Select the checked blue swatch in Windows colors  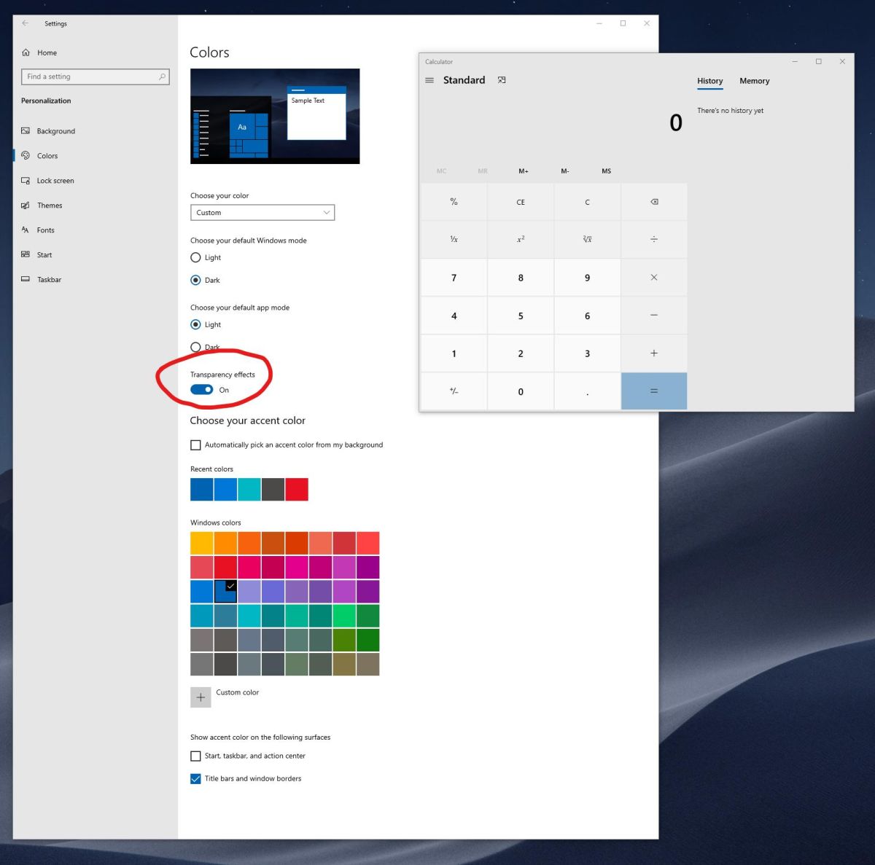(225, 591)
